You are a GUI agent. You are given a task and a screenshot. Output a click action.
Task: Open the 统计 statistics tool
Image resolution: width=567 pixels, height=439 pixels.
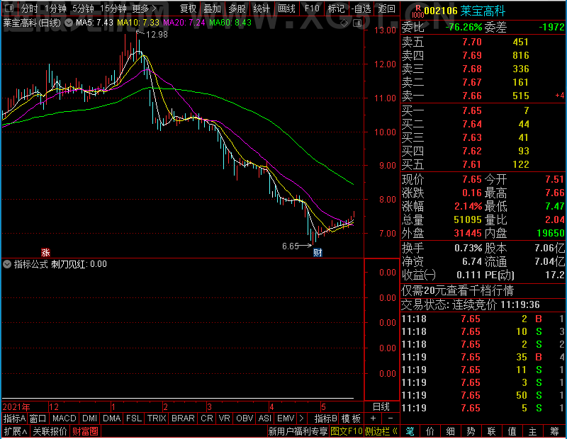pos(262,8)
